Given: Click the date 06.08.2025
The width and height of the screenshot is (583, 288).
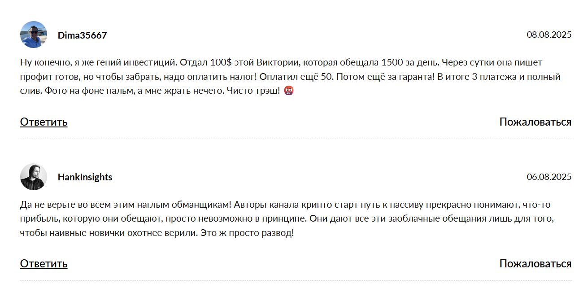Looking at the screenshot, I should [x=549, y=177].
